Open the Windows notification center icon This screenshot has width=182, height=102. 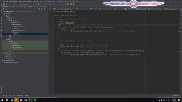179,100
